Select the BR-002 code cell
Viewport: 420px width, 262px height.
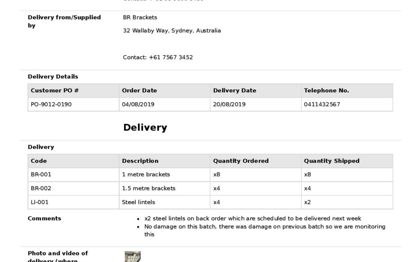(x=41, y=189)
